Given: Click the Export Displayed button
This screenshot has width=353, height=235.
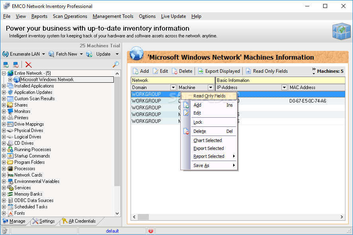Looking at the screenshot, I should click(x=219, y=71).
